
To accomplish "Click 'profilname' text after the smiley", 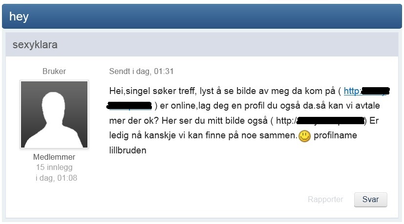I will point(335,135).
